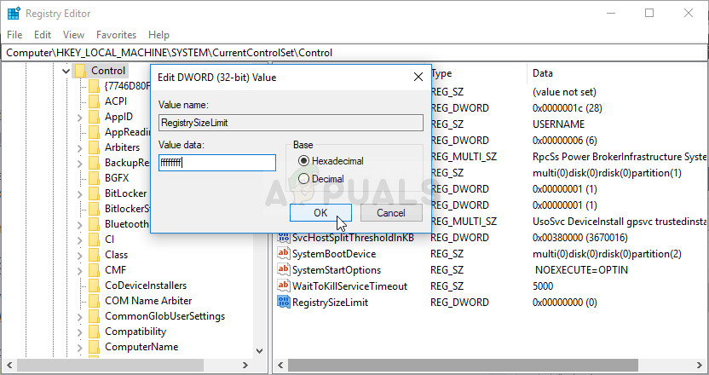Click the Data column header

(543, 73)
